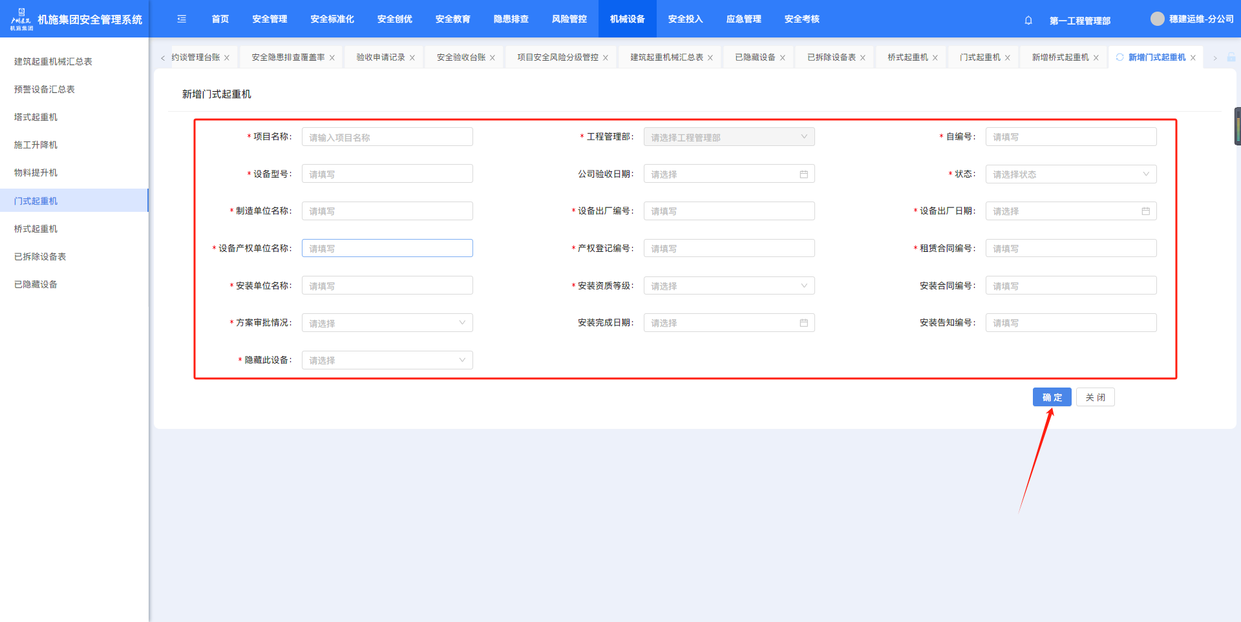This screenshot has width=1241, height=622.
Task: Click the 项目名称 input field
Action: (x=387, y=137)
